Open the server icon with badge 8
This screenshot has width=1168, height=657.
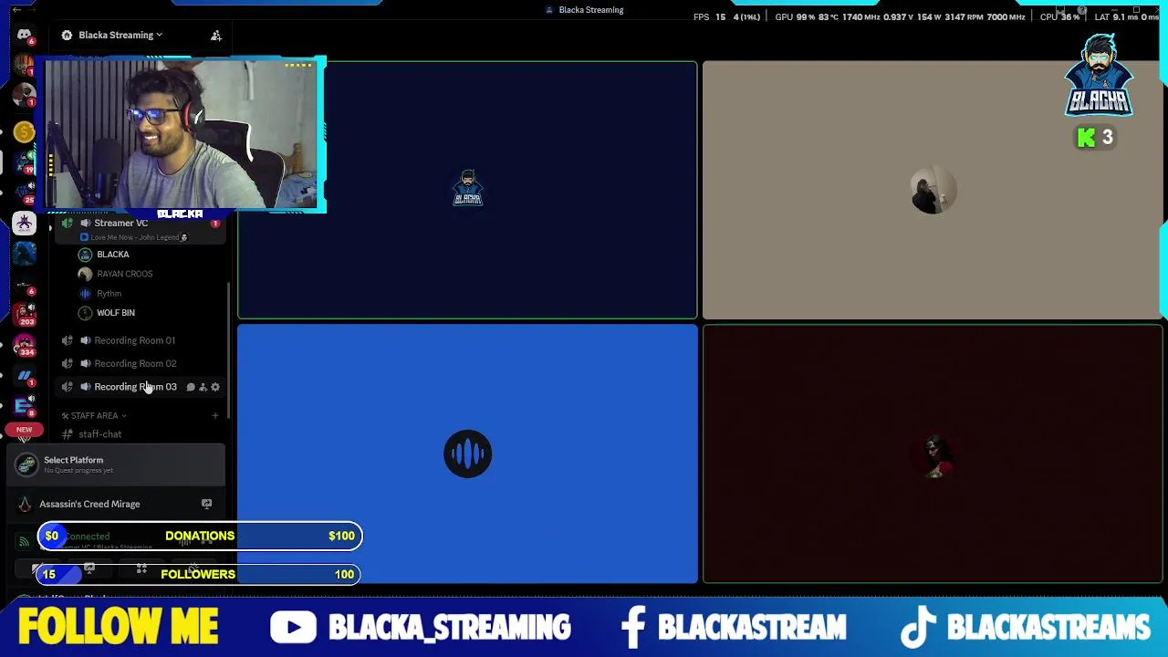pos(24,407)
